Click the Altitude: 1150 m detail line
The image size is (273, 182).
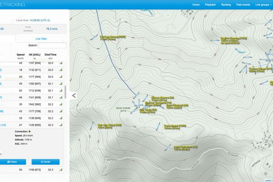pos(23,140)
